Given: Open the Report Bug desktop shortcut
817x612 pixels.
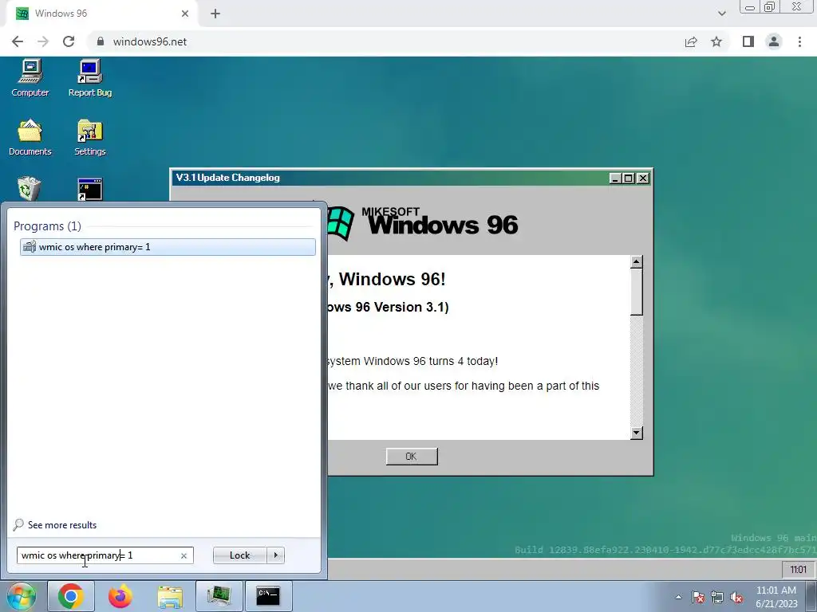Looking at the screenshot, I should [x=90, y=78].
